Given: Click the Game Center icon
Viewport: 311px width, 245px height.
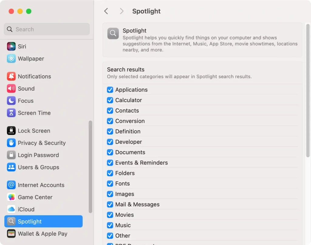Looking at the screenshot, I should pos(11,197).
